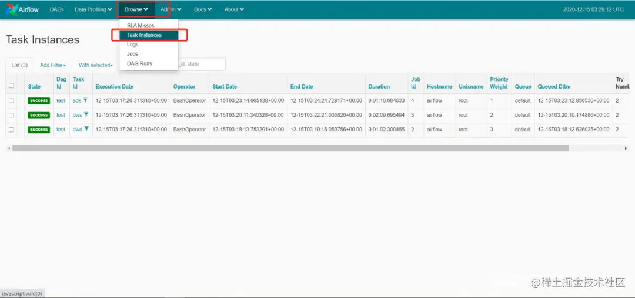Image resolution: width=635 pixels, height=298 pixels.
Task: Click the Task Instances page heading
Action: click(42, 39)
